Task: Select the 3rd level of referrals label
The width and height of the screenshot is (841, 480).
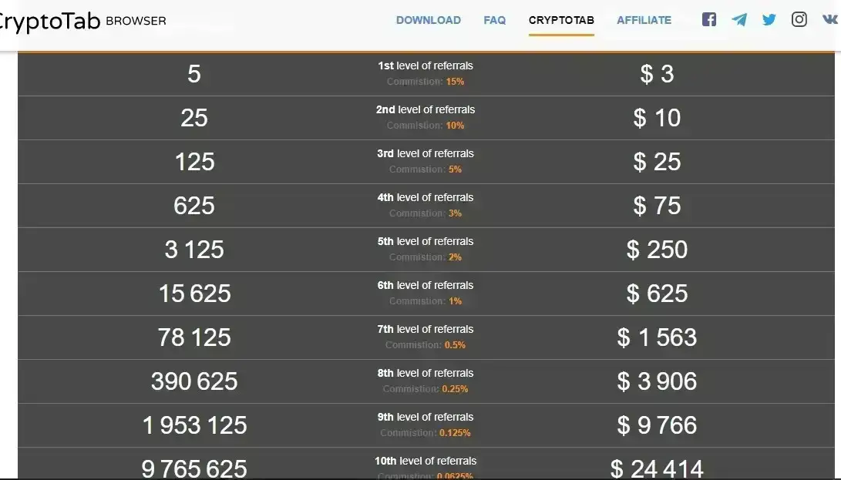Action: tap(426, 154)
